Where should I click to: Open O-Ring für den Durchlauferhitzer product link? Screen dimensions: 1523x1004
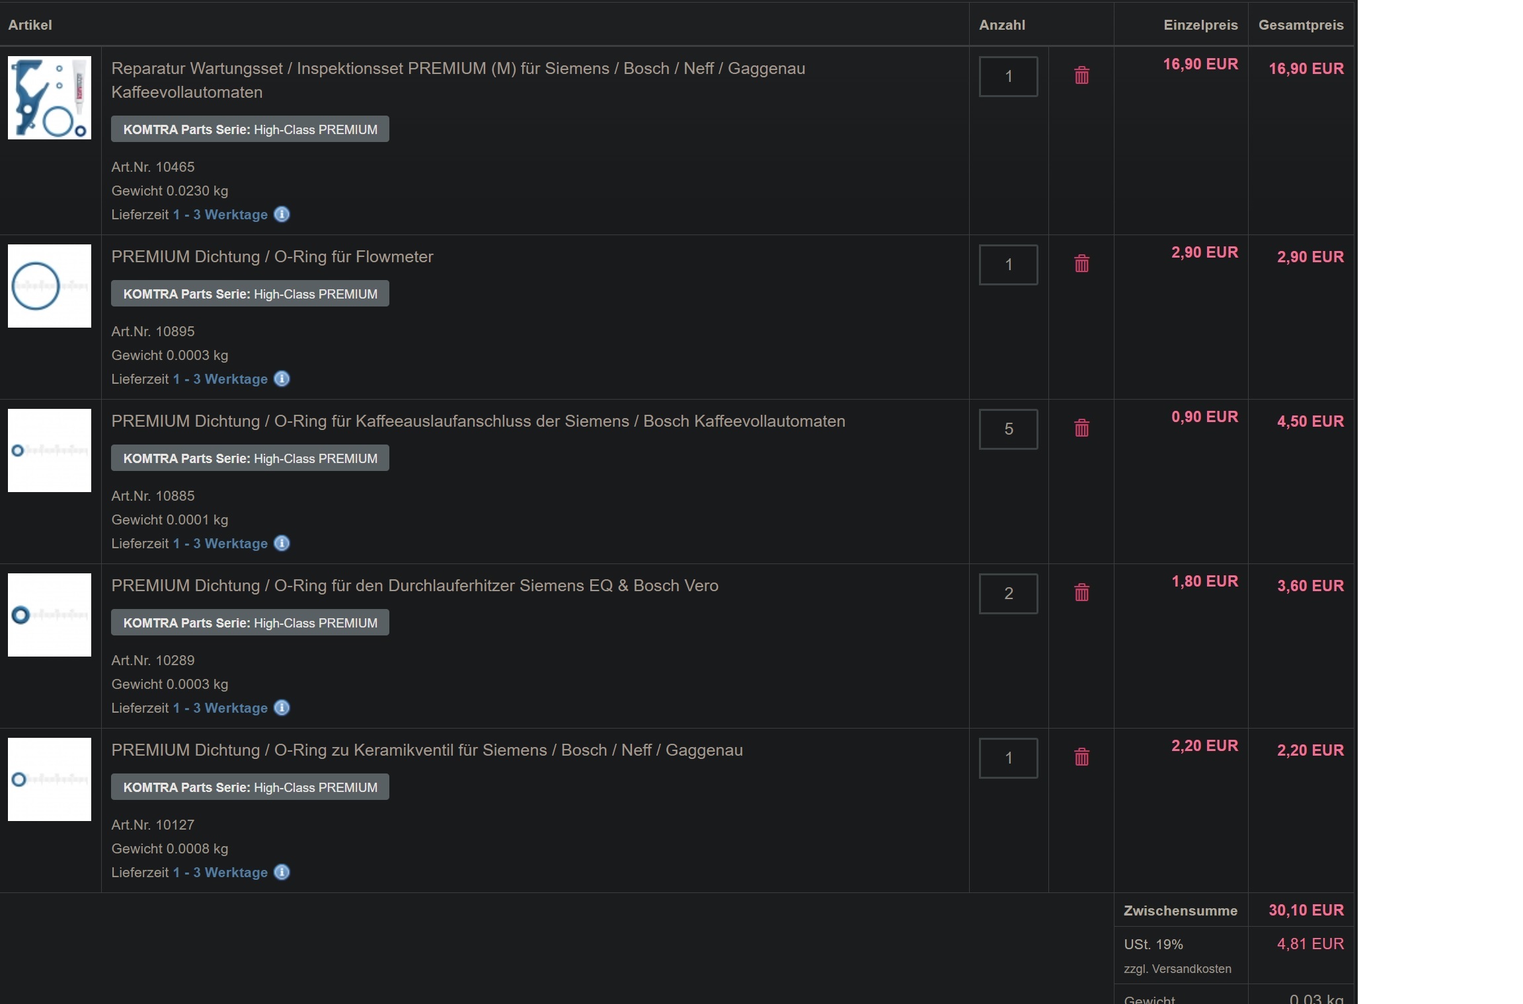point(414,585)
